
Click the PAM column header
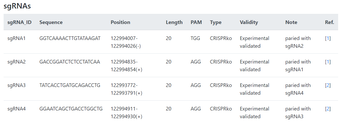tap(196, 22)
